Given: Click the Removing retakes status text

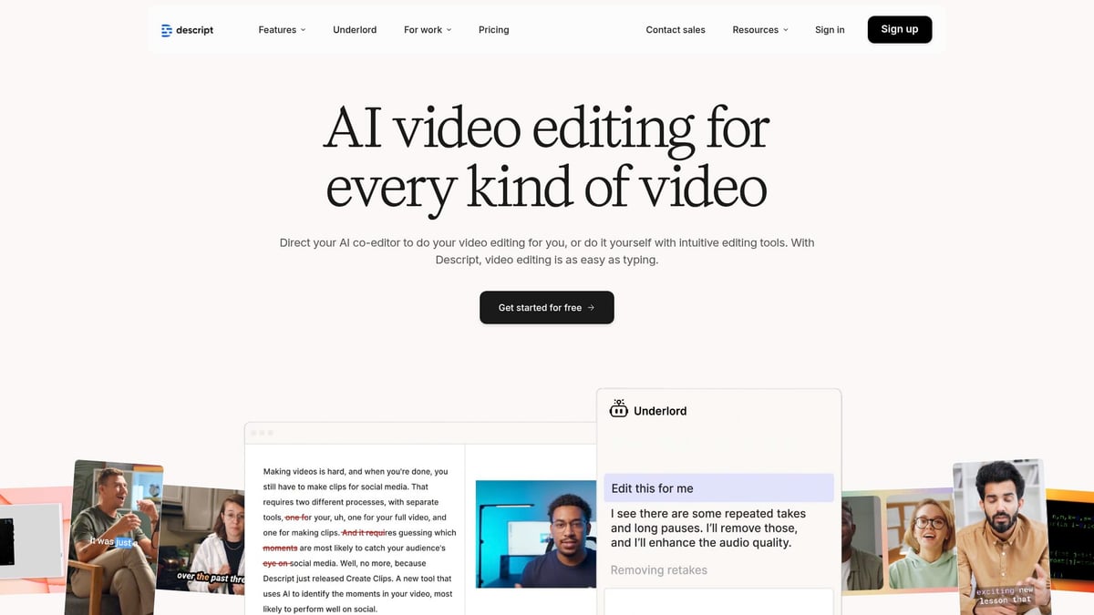Looking at the screenshot, I should click(x=658, y=569).
